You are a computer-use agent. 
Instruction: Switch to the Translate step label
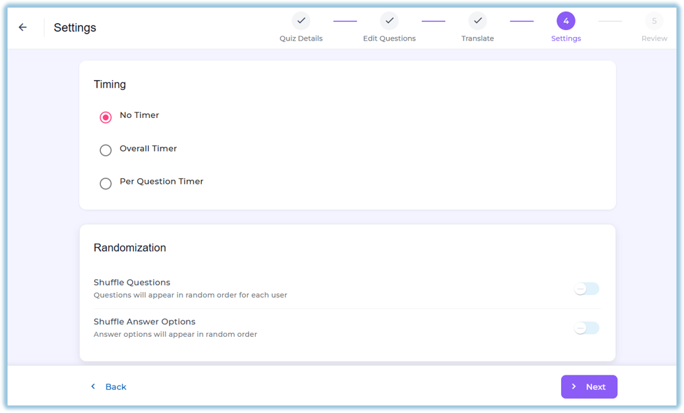[477, 38]
